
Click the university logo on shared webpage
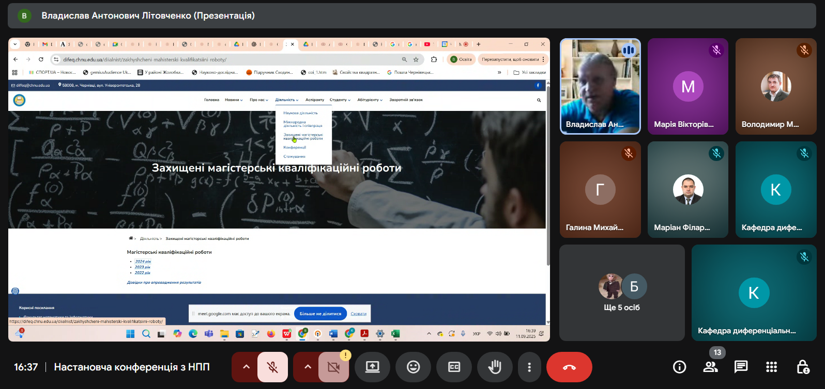pyautogui.click(x=19, y=100)
